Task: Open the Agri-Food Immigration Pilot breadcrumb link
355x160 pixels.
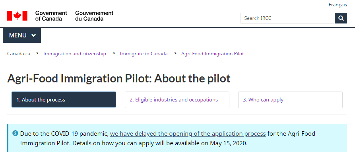Action: [212, 54]
